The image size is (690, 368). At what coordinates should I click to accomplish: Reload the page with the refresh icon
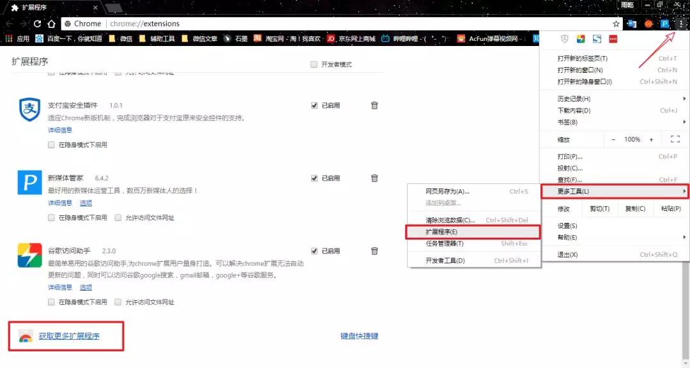pos(38,24)
